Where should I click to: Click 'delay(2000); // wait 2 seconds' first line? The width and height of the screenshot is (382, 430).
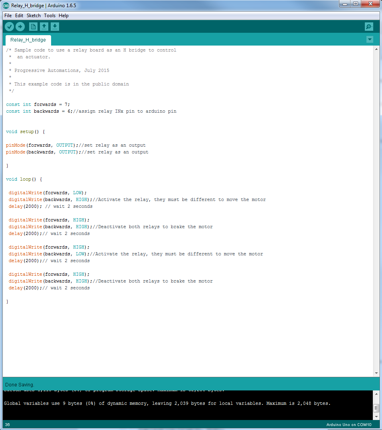[51, 207]
